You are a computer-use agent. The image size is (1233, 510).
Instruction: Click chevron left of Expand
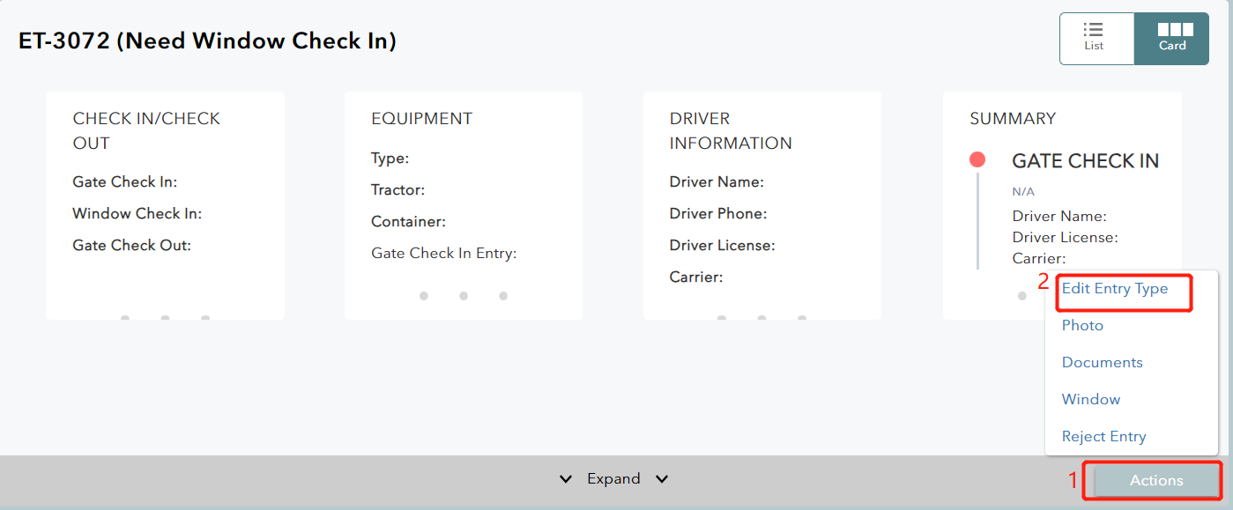[566, 479]
